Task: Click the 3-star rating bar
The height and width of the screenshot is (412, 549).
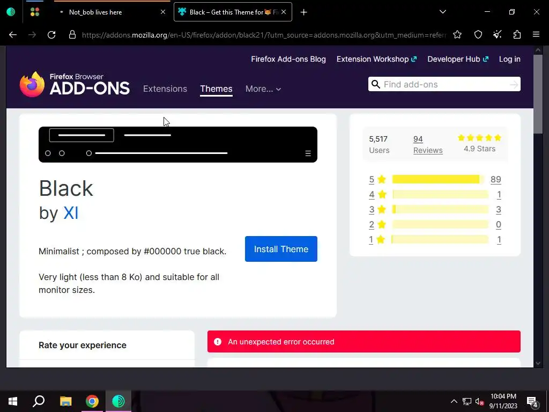Action: point(440,210)
